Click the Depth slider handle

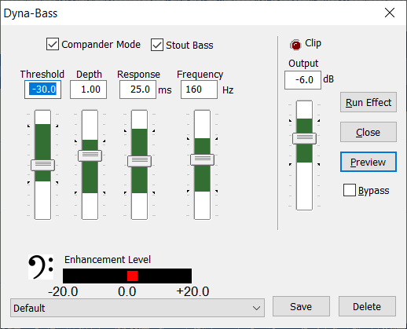90,155
